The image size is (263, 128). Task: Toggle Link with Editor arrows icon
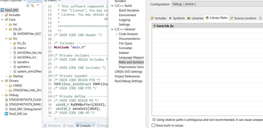[x=32, y=6]
